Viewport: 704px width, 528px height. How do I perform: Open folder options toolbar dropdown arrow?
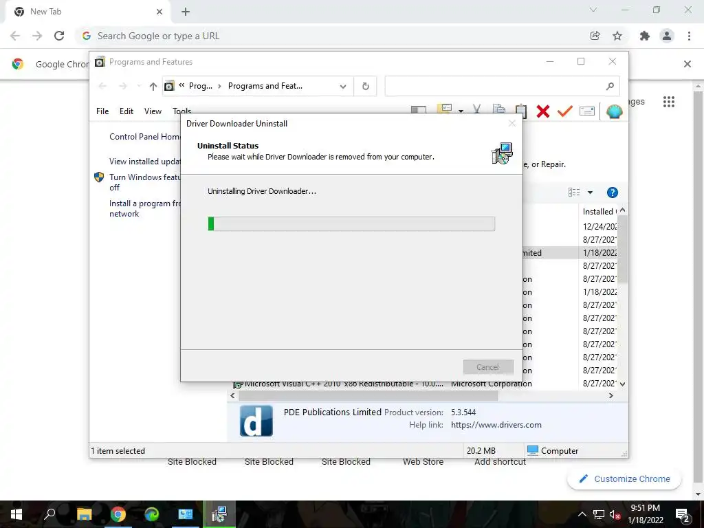click(461, 111)
